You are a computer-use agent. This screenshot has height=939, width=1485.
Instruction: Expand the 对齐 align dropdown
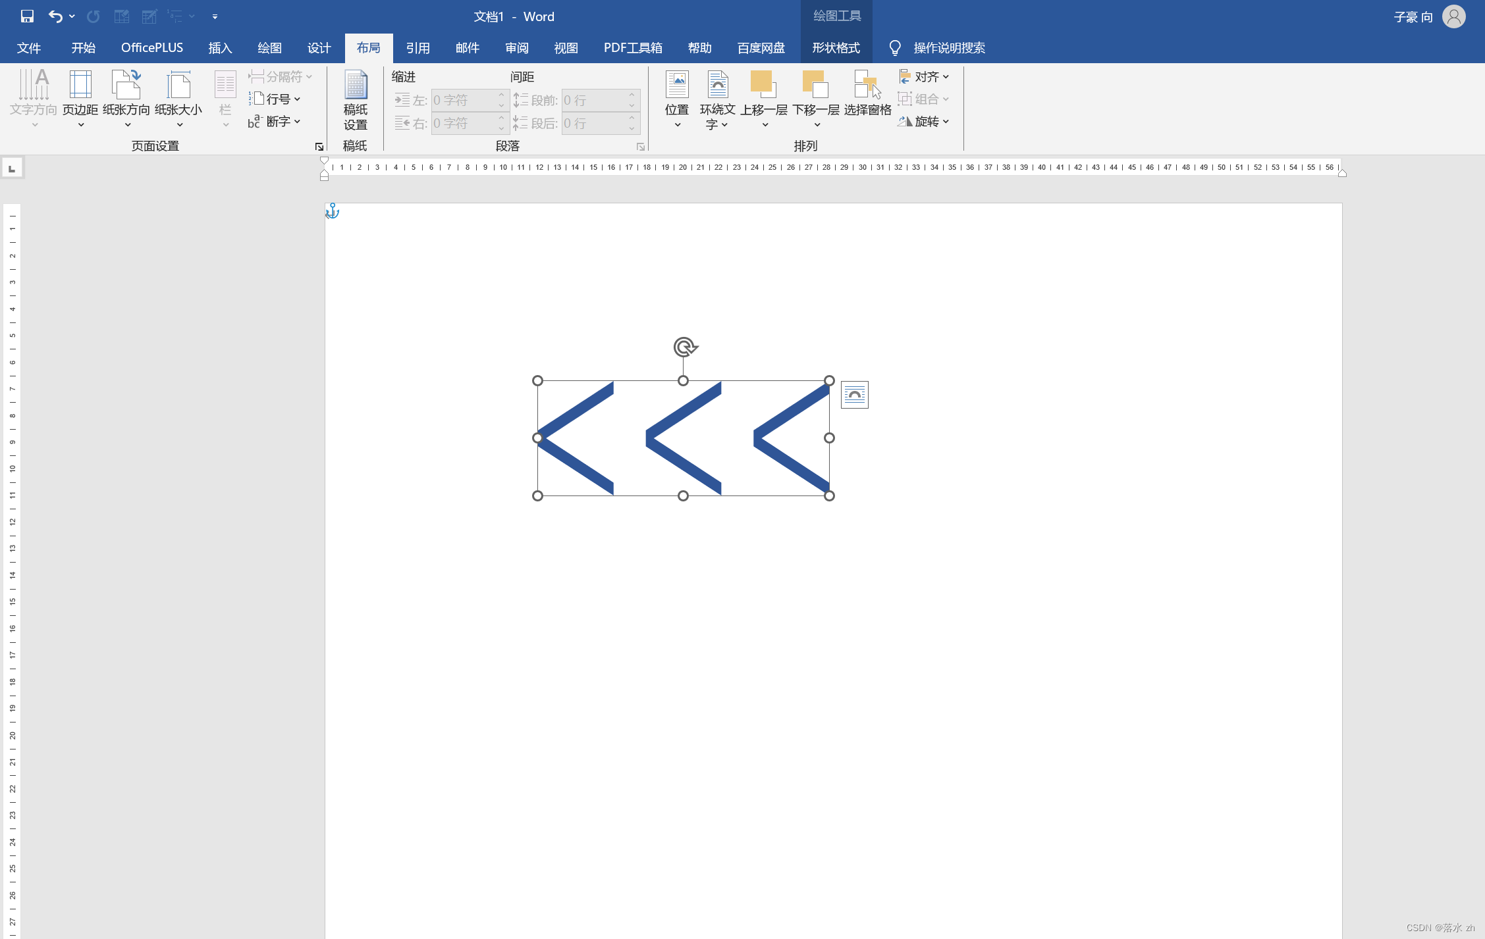click(x=925, y=77)
